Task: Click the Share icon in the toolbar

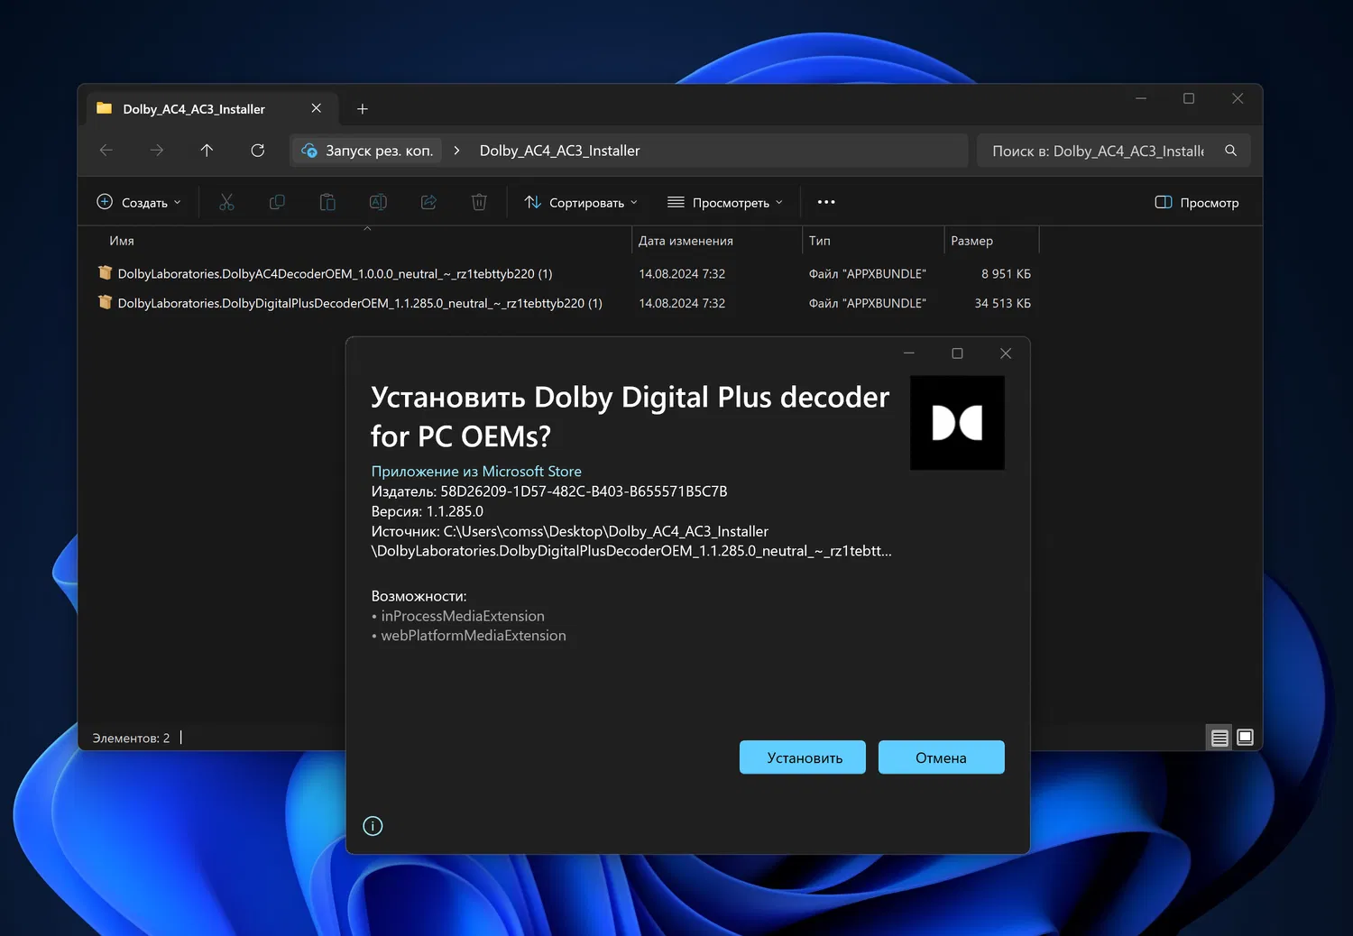Action: (428, 202)
